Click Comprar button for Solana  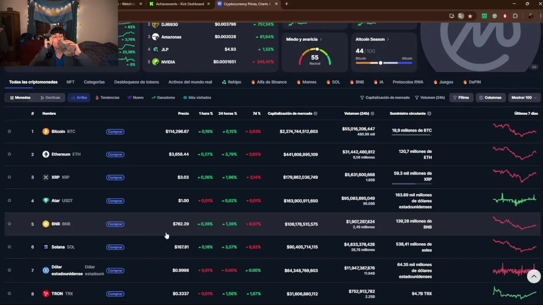115,247
